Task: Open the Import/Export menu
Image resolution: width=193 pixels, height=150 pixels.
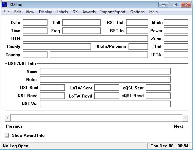Action: [113, 12]
